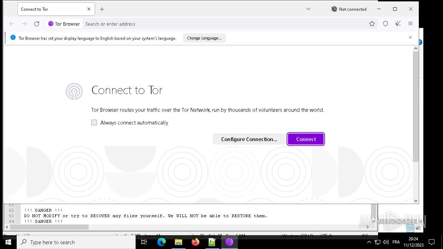
Task: Open Task View on taskbar
Action: pos(144,242)
